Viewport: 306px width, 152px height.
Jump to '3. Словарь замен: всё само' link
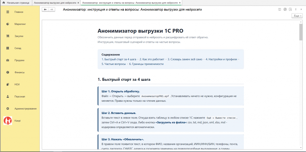(x=185, y=59)
